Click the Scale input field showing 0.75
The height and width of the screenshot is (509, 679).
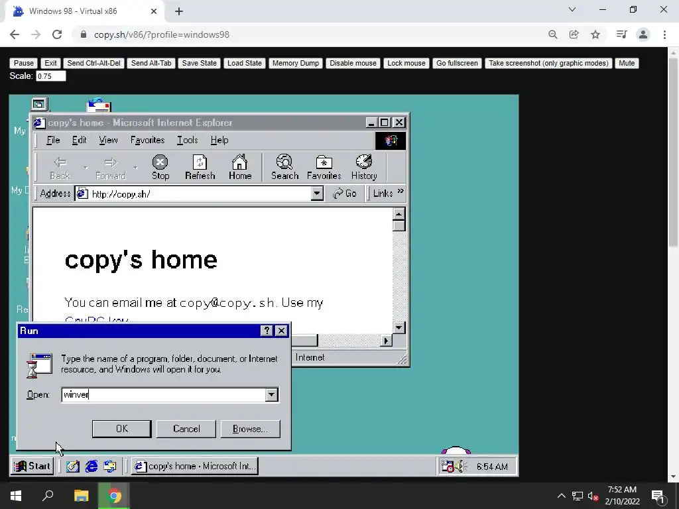tap(50, 76)
